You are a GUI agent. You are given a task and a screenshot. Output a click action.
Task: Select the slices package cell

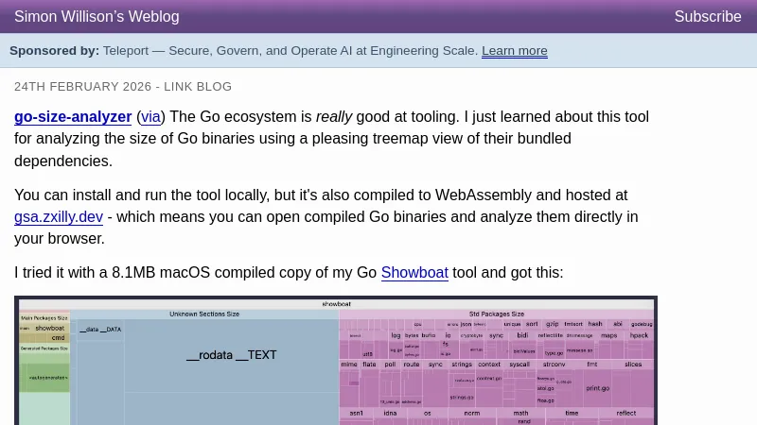pyautogui.click(x=633, y=364)
